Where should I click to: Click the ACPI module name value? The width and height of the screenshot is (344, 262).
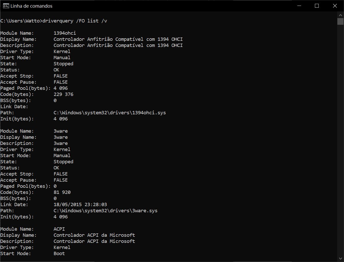pos(59,229)
